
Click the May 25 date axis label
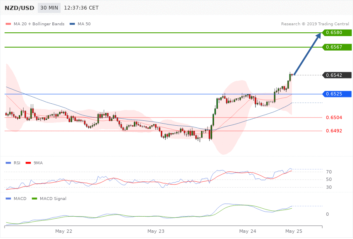(x=294, y=231)
